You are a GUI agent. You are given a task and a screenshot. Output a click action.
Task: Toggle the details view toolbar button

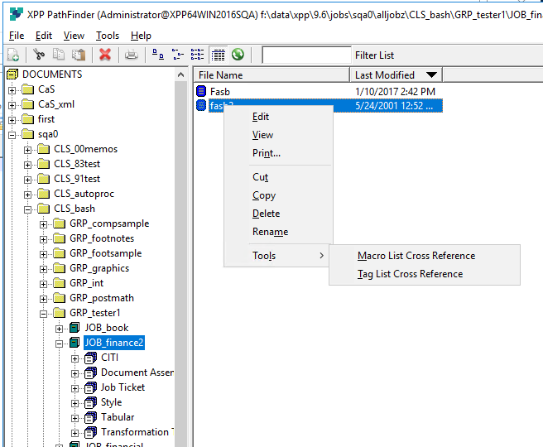(219, 55)
